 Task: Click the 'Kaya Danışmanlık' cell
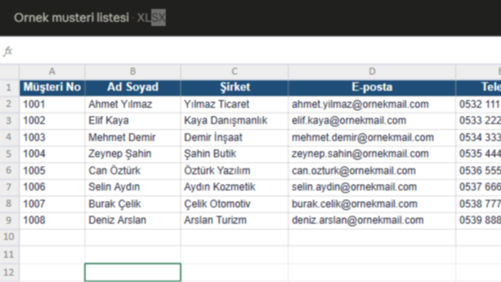[x=235, y=121]
